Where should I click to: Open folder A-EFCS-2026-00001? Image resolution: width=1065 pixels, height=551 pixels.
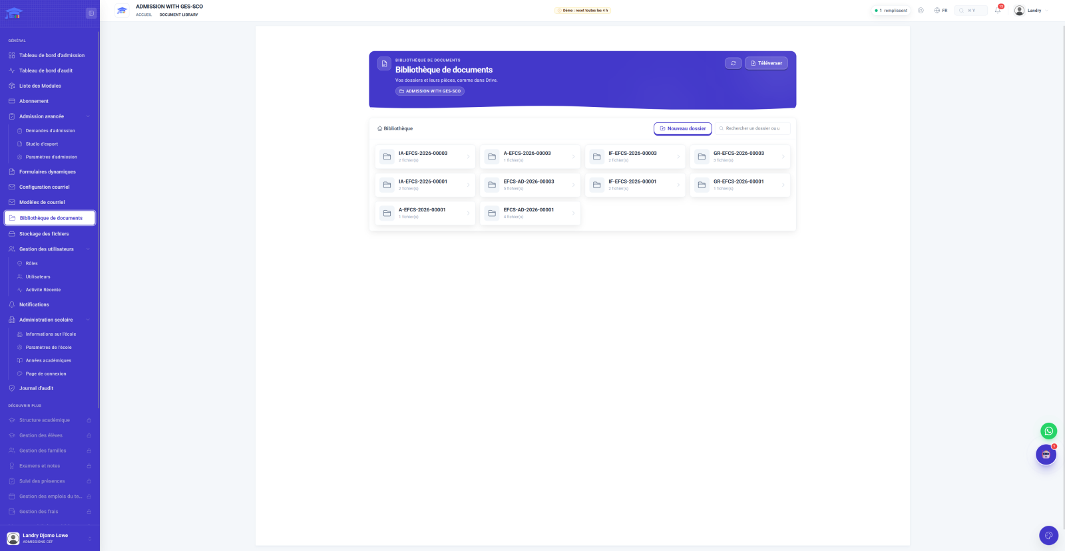coord(425,213)
